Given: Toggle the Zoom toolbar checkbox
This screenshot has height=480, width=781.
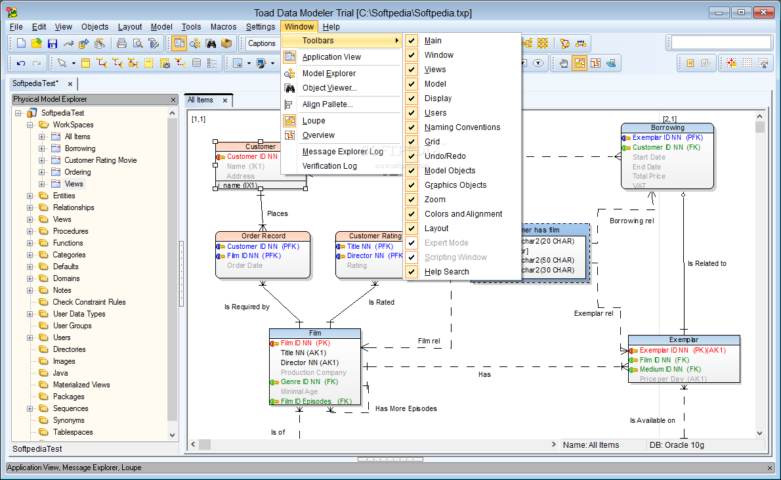Looking at the screenshot, I should [412, 200].
